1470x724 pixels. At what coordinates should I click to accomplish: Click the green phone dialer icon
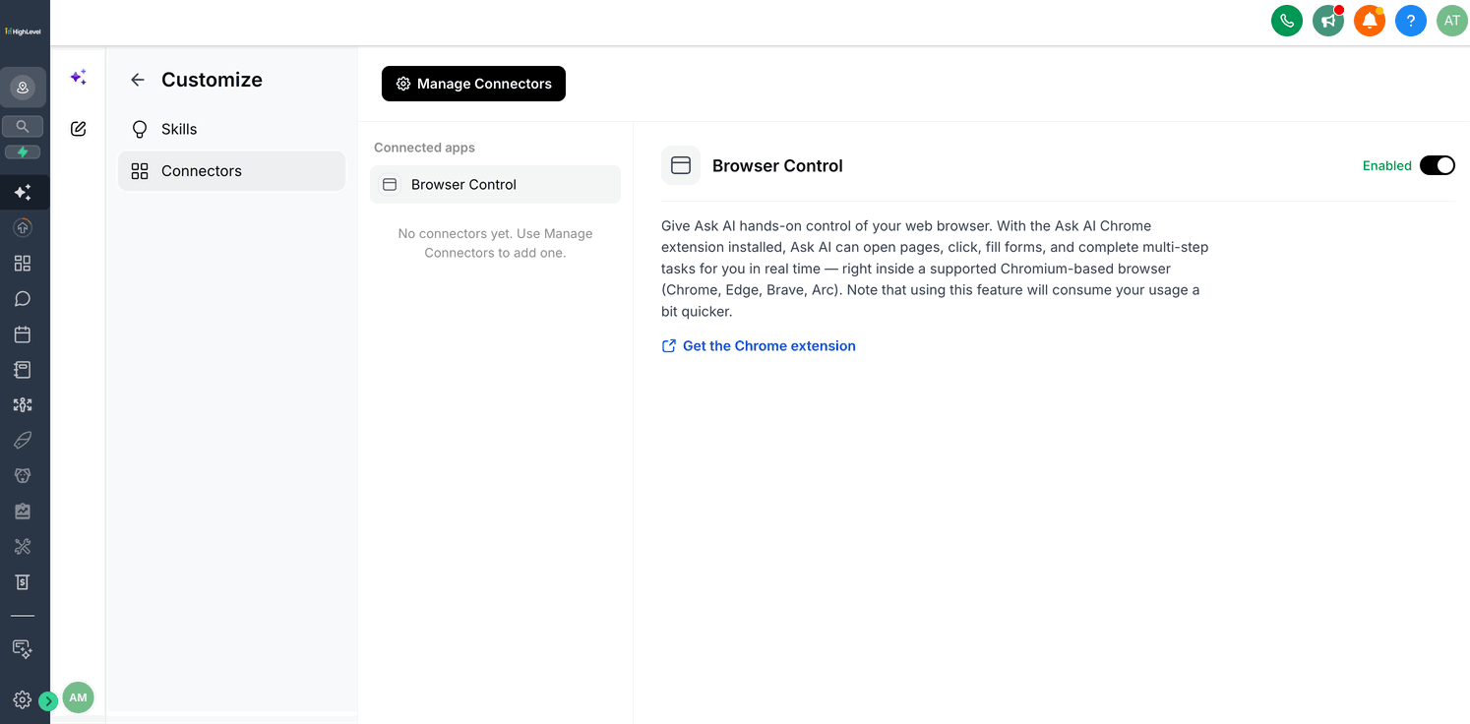1287,21
